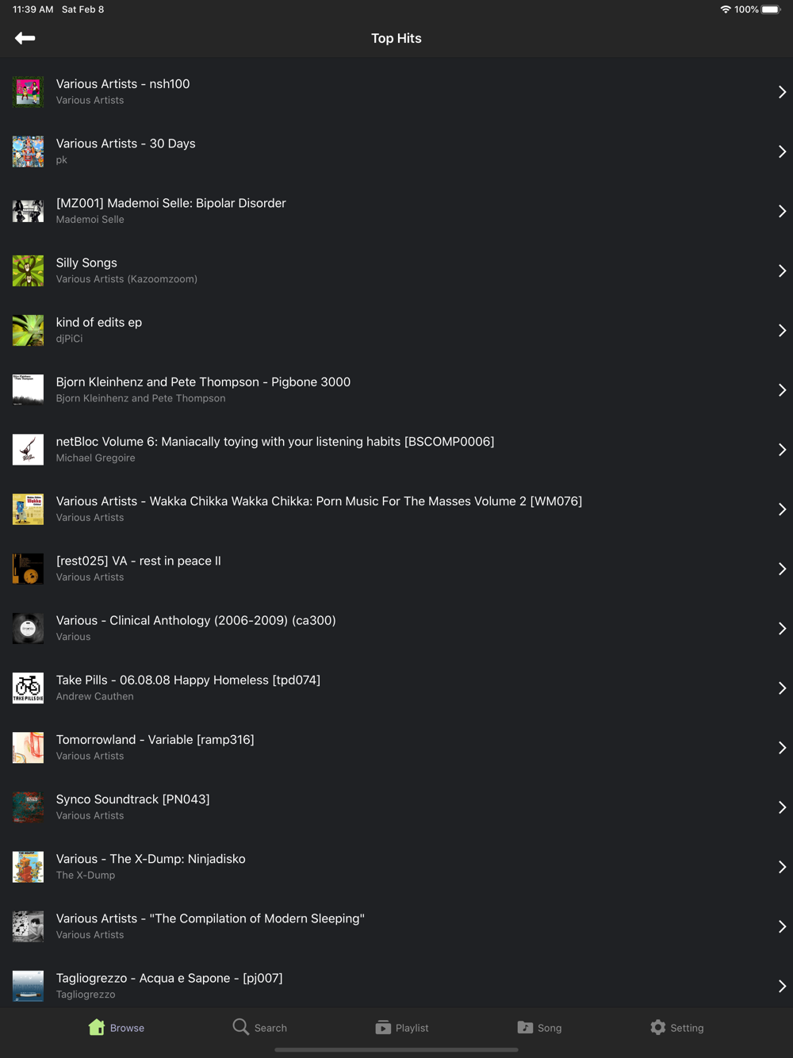793x1058 pixels.
Task: Open the Browse home icon
Action: pyautogui.click(x=97, y=1027)
